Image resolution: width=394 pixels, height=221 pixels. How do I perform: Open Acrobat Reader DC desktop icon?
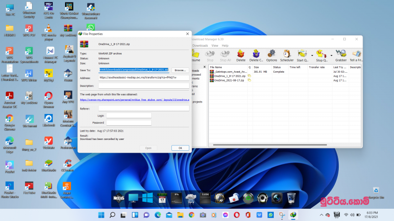coord(9,100)
